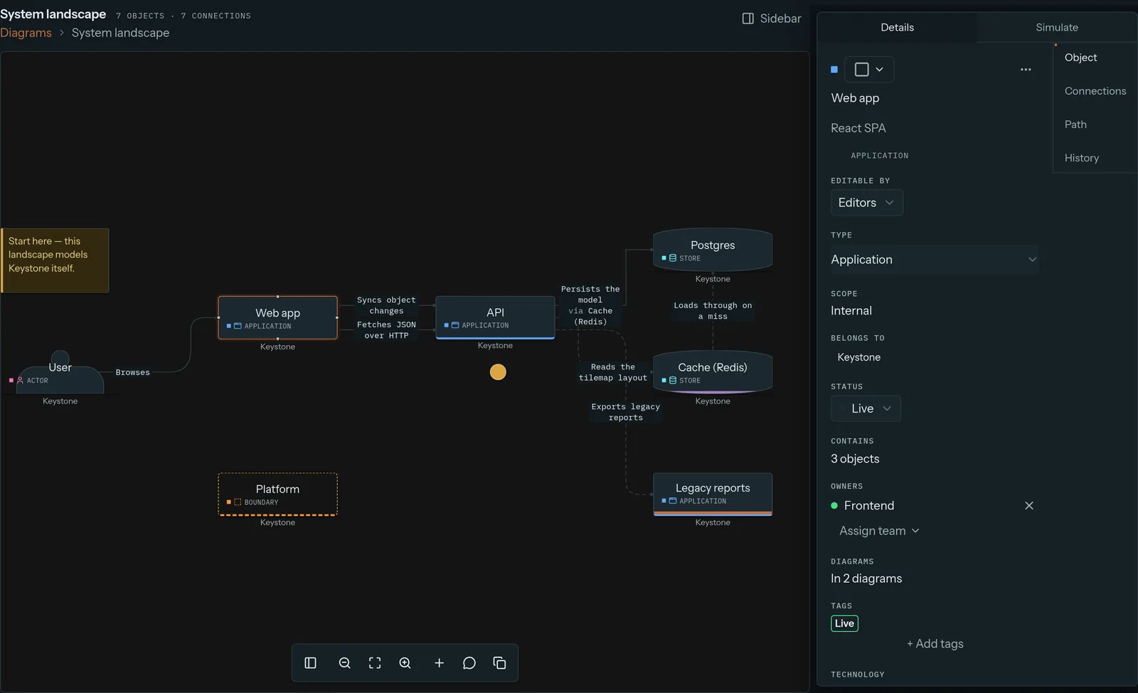Switch to the Details tab
The width and height of the screenshot is (1138, 693).
(x=898, y=28)
